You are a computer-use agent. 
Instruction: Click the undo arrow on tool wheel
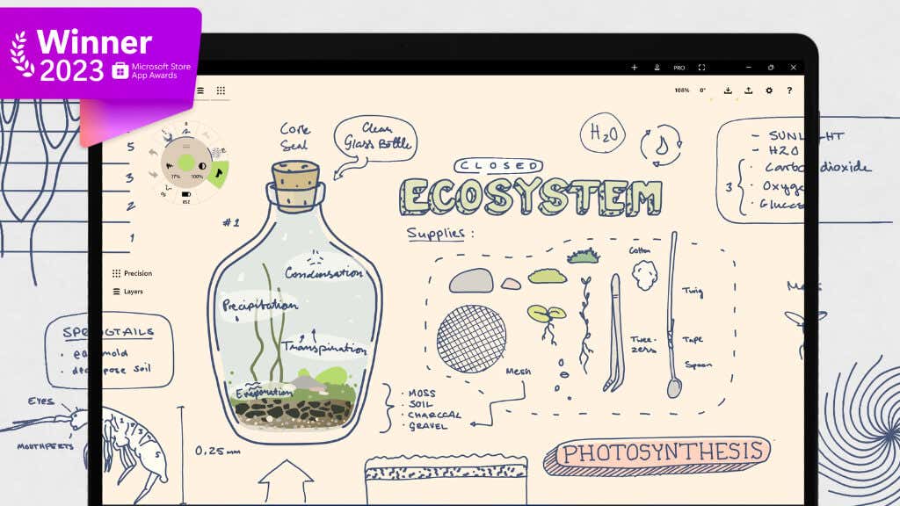tap(153, 152)
